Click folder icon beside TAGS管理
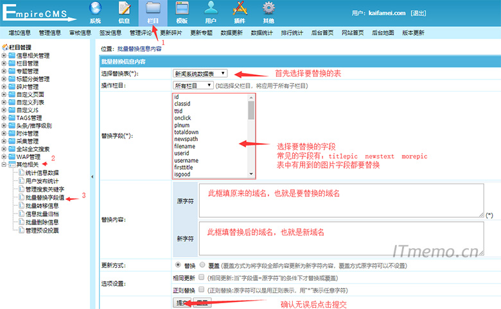 (12, 118)
